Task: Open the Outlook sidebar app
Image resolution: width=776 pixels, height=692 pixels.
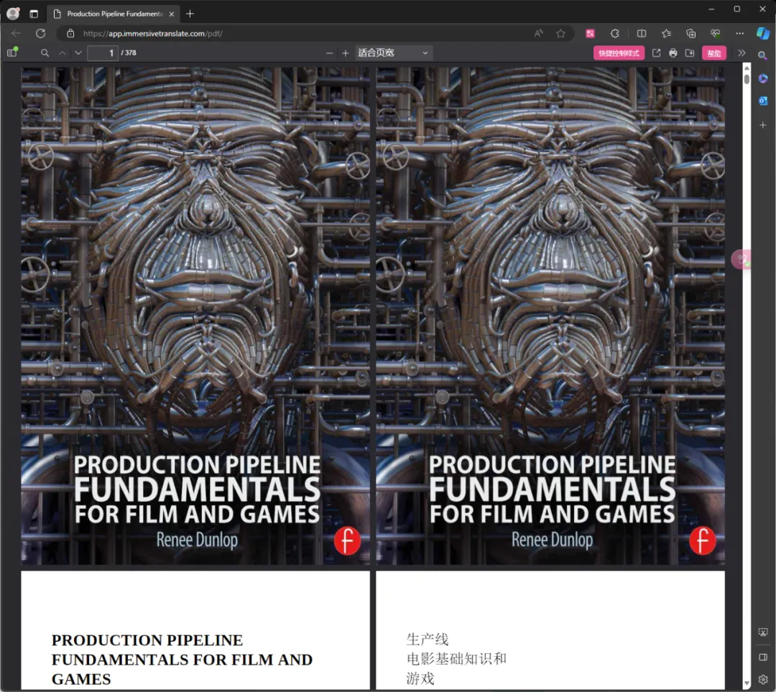Action: pos(762,101)
